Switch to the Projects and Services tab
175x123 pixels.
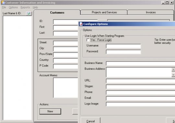(x=104, y=12)
